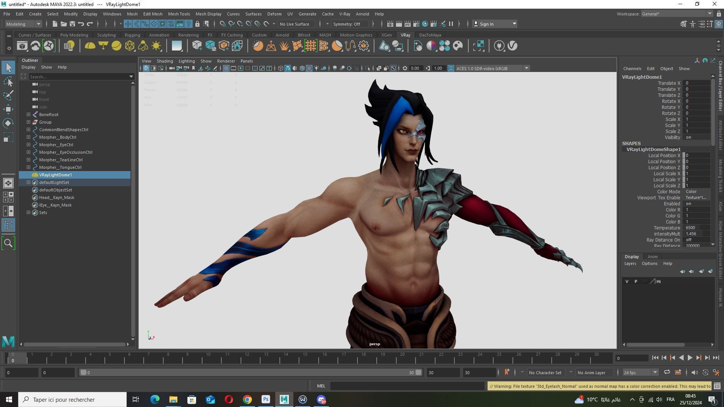This screenshot has width=724, height=407.
Task: Click the V-Ray IES light shelf icon
Action: pos(143,46)
